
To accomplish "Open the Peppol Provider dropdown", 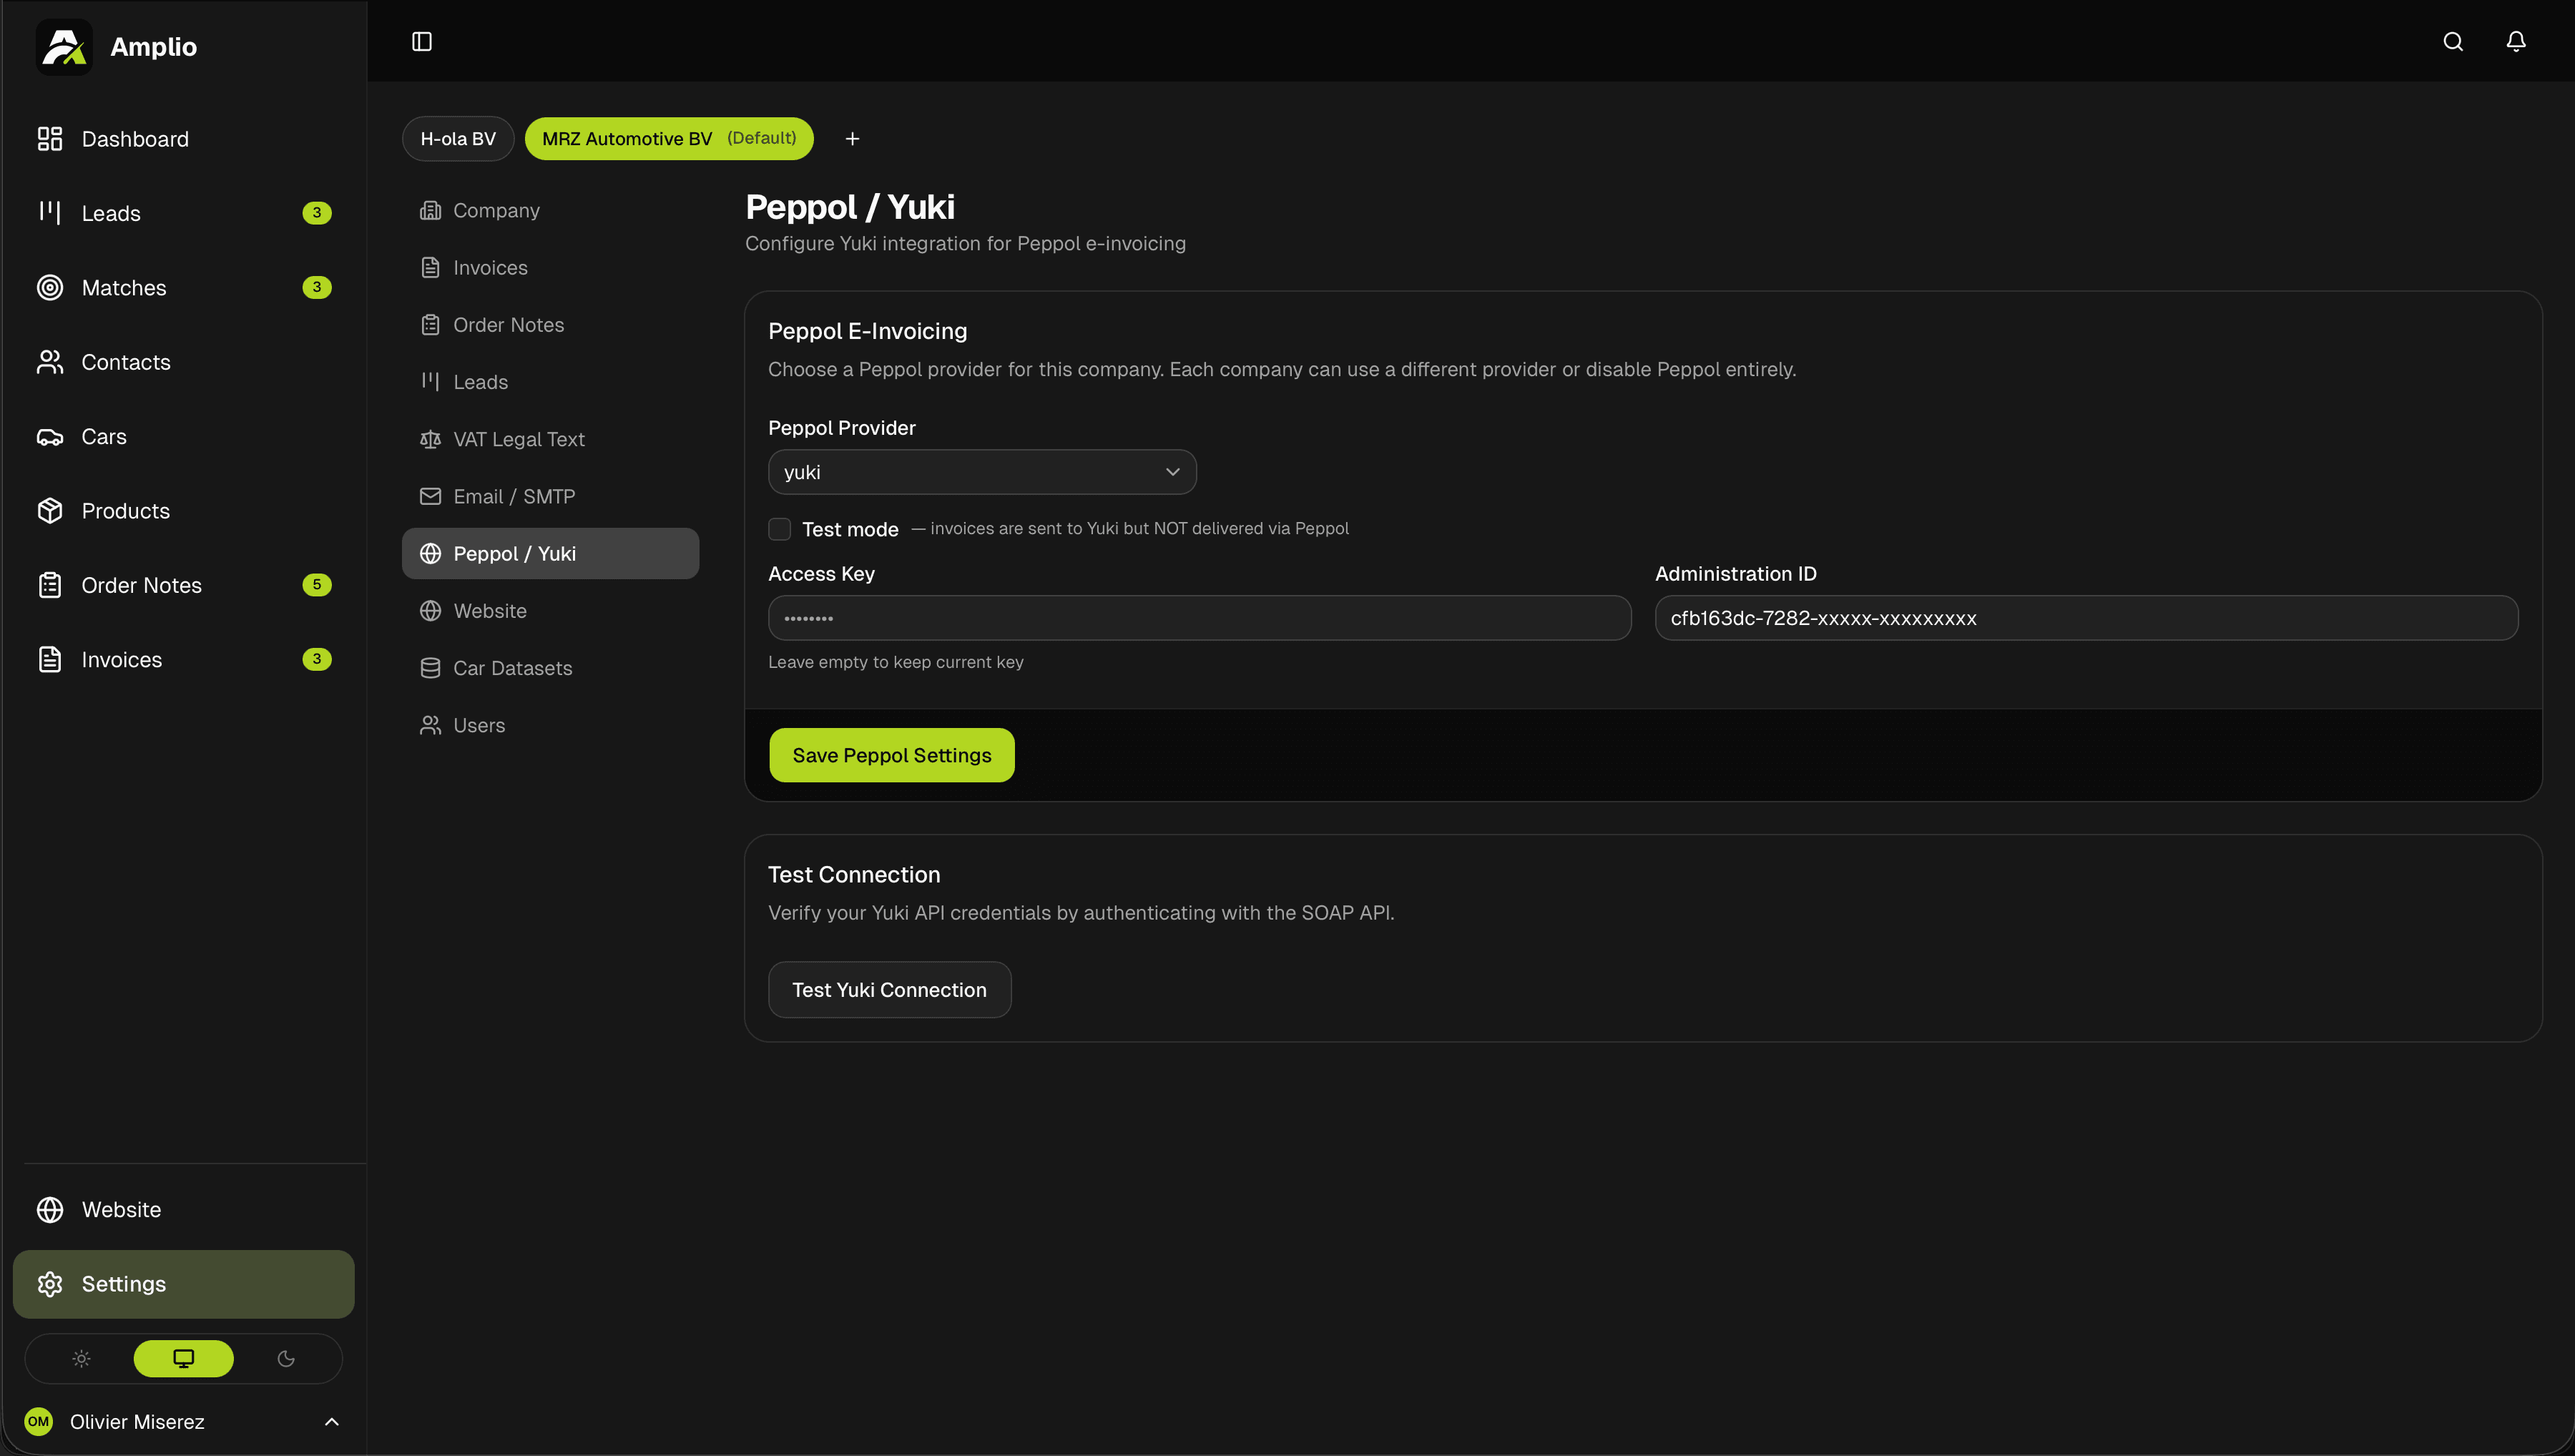I will pyautogui.click(x=981, y=472).
